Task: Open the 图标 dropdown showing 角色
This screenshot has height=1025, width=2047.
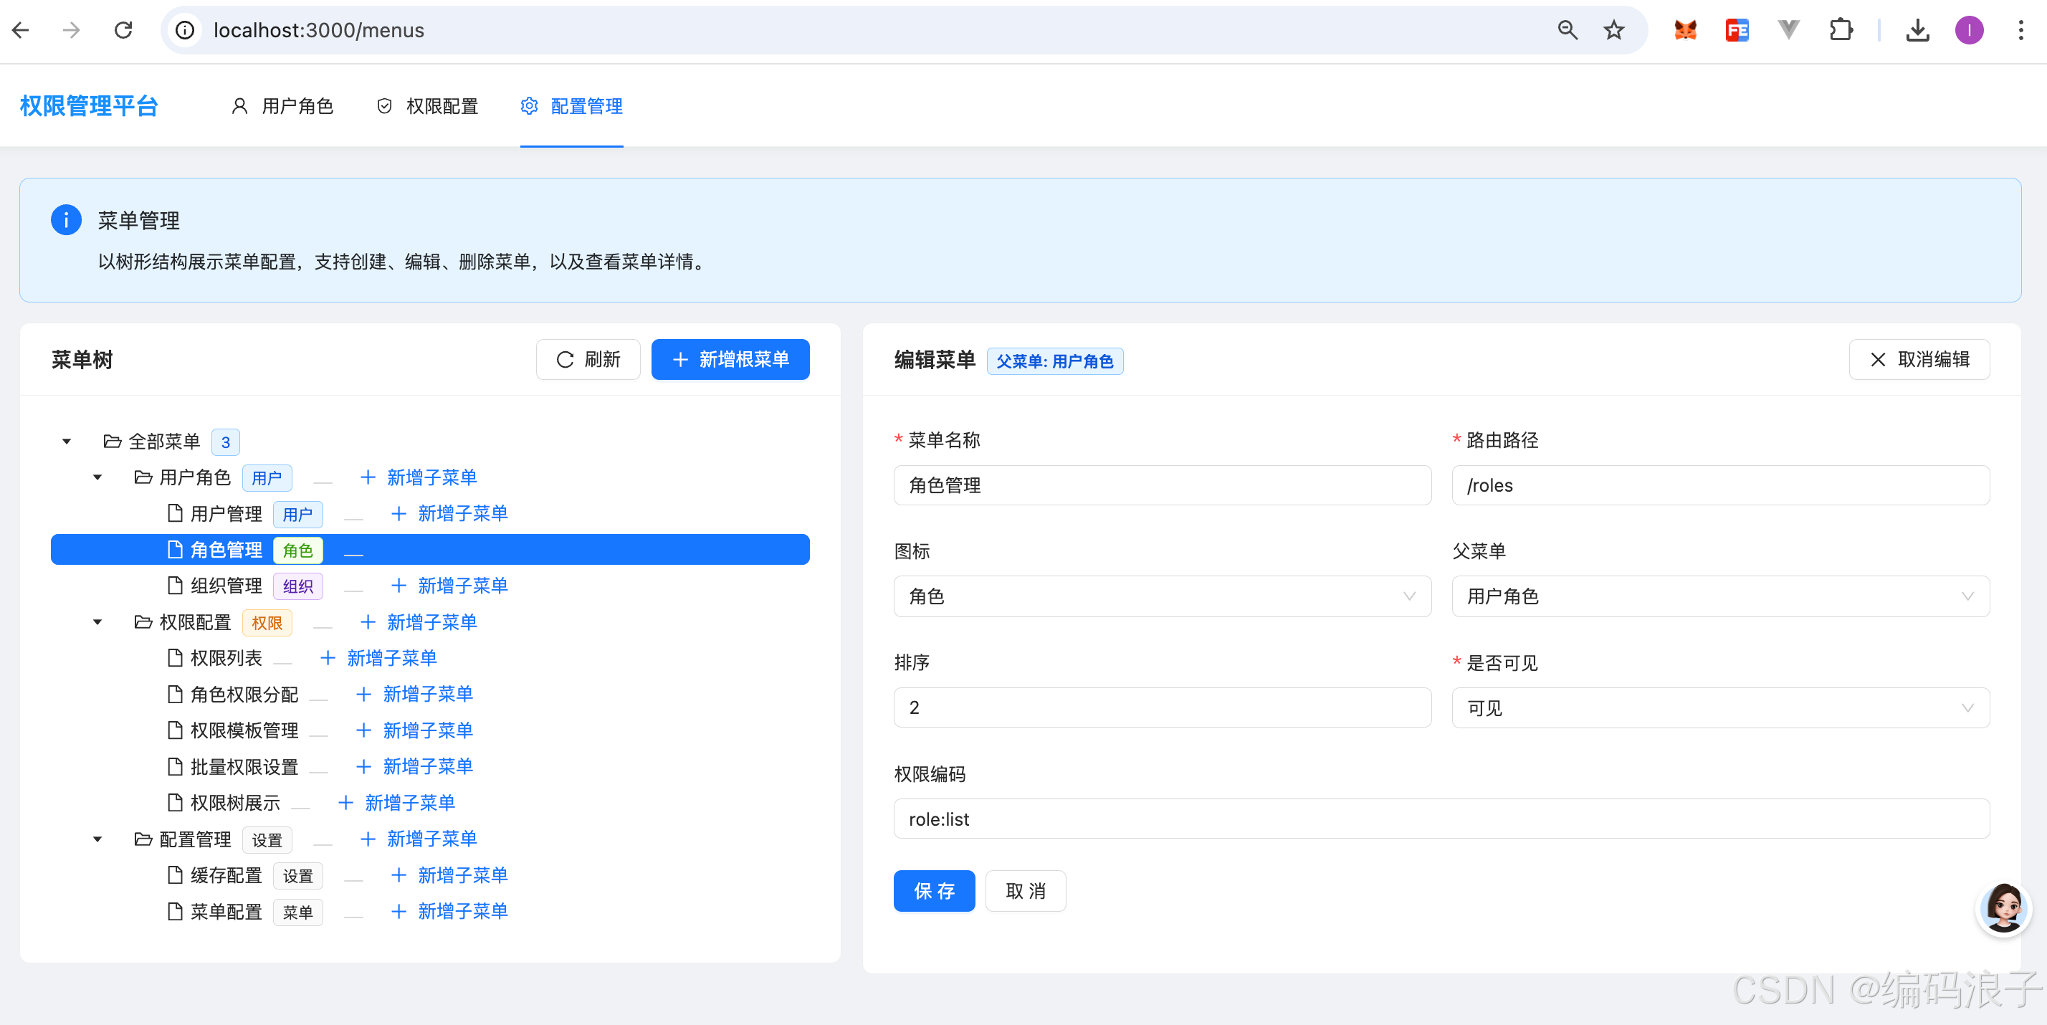Action: (1162, 597)
